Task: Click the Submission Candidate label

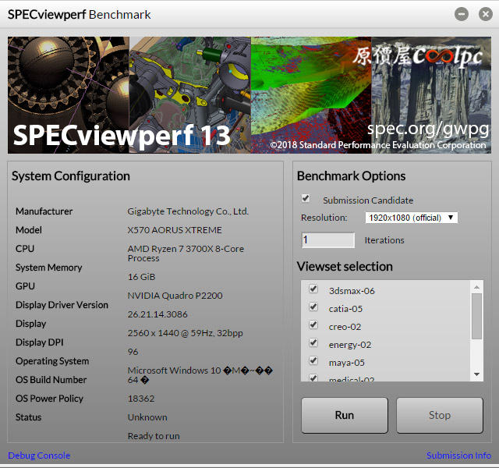Action: click(x=368, y=200)
